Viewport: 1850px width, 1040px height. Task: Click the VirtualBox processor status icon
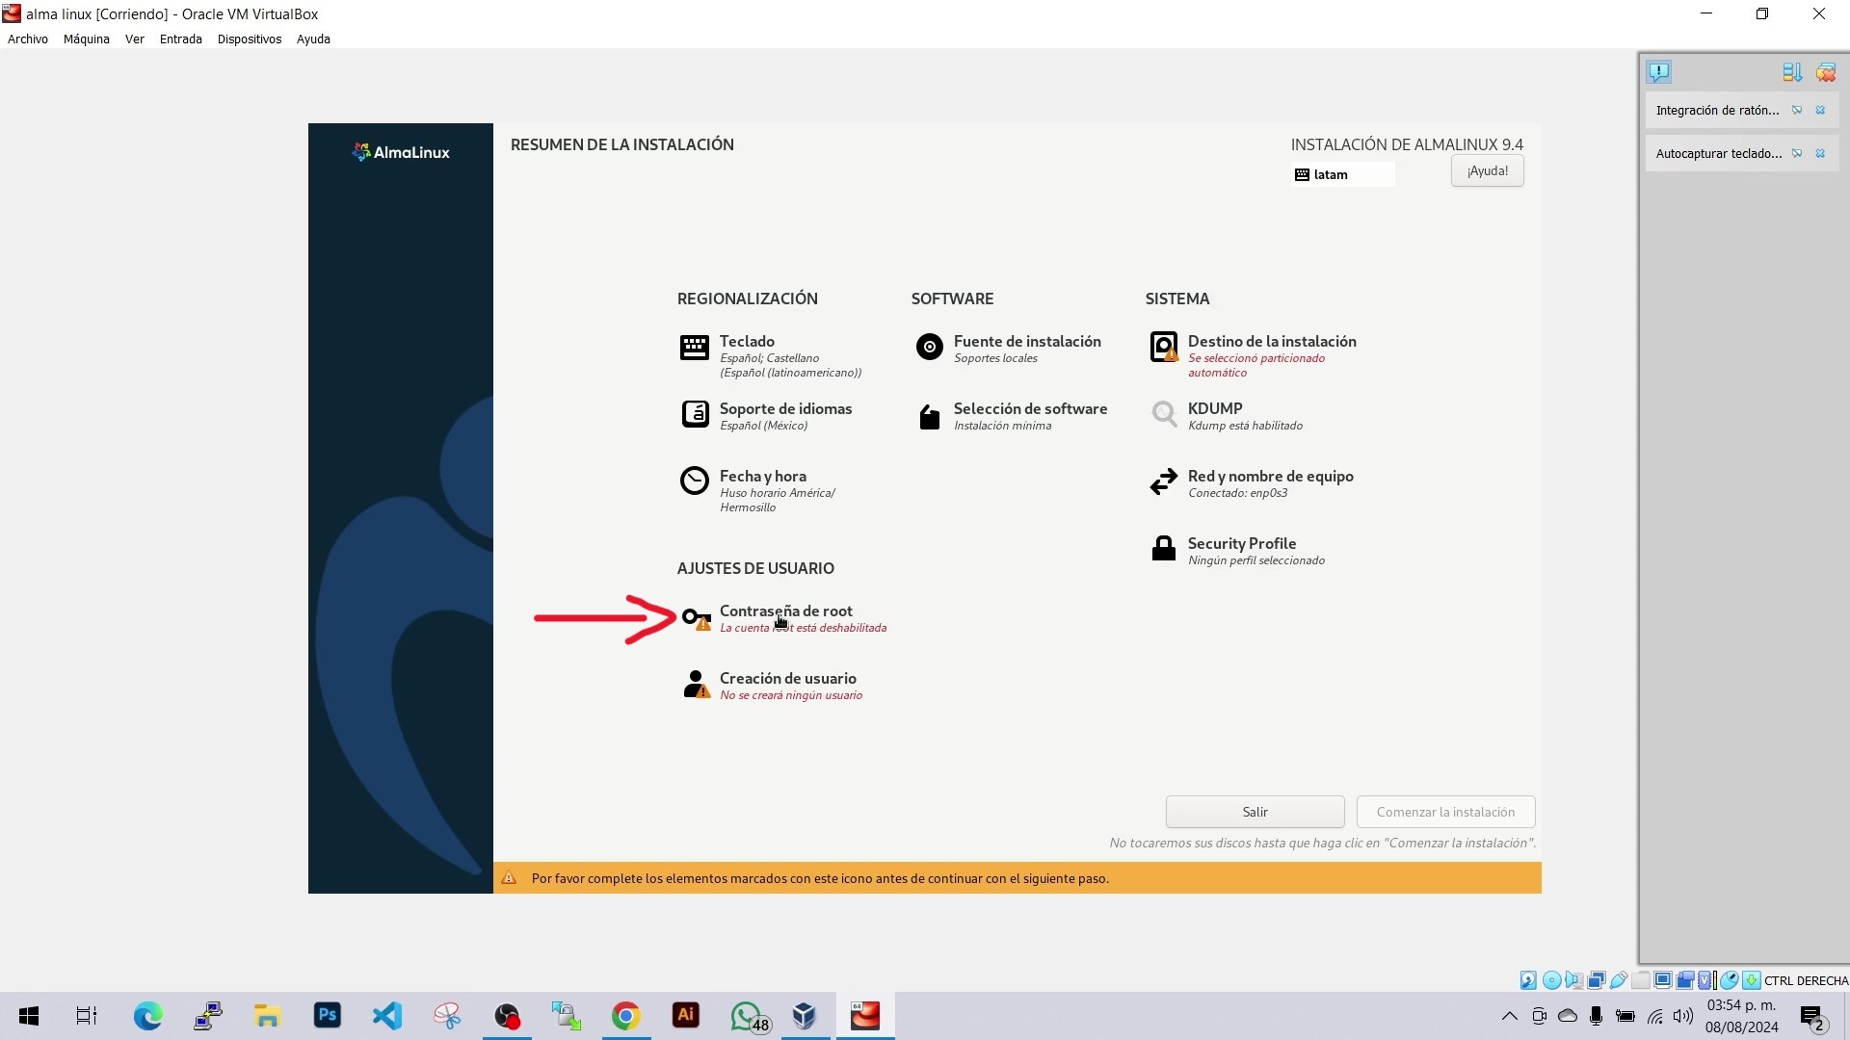pos(1705,980)
